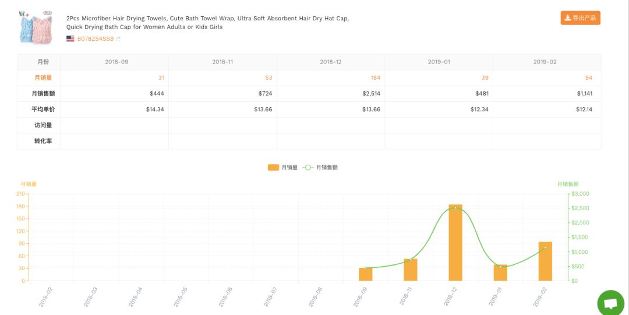Click the tallest bar for 2018-12
The image size is (629, 315).
click(455, 243)
